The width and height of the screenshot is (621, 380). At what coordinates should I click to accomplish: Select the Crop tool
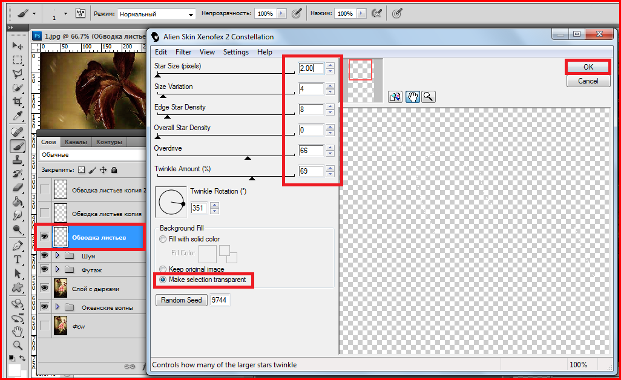[x=18, y=101]
